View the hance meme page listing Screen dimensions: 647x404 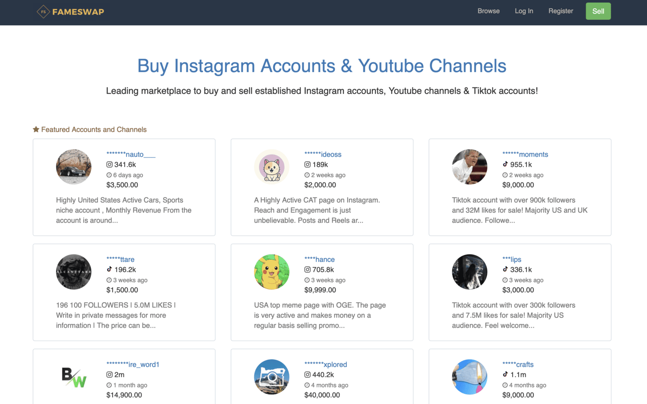pos(319,259)
